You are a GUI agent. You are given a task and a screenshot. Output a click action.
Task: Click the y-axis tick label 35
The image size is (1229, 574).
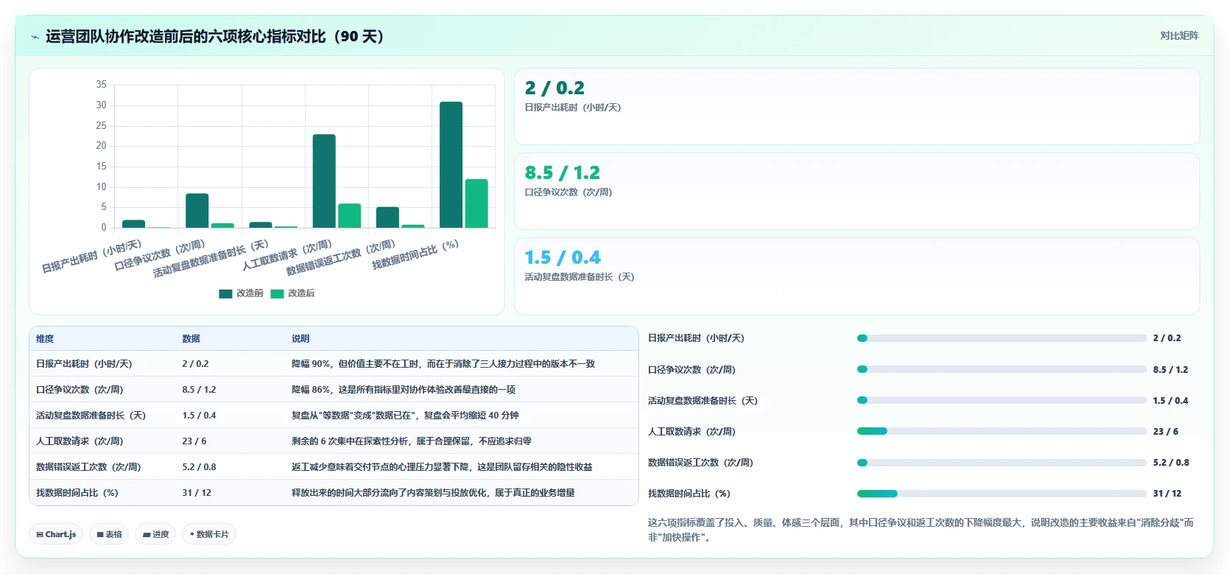[101, 85]
